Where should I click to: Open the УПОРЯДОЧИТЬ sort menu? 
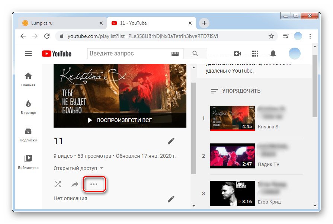[x=236, y=91]
